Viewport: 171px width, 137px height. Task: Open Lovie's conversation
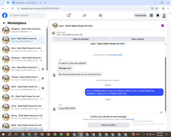[x=23, y=107]
